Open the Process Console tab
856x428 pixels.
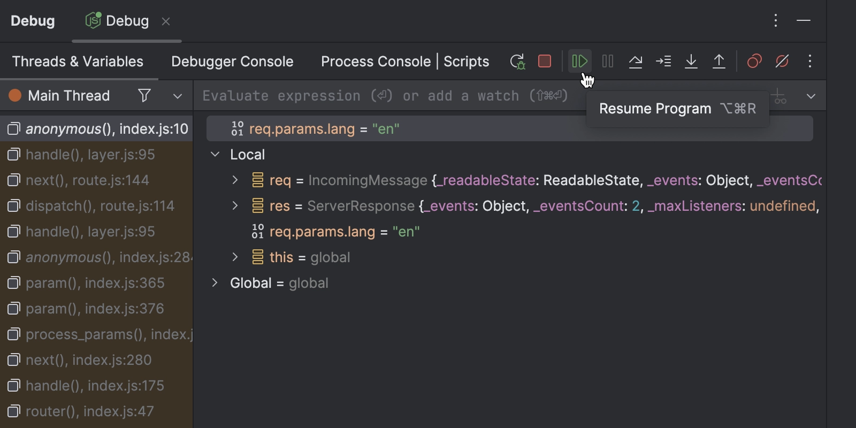pyautogui.click(x=376, y=62)
